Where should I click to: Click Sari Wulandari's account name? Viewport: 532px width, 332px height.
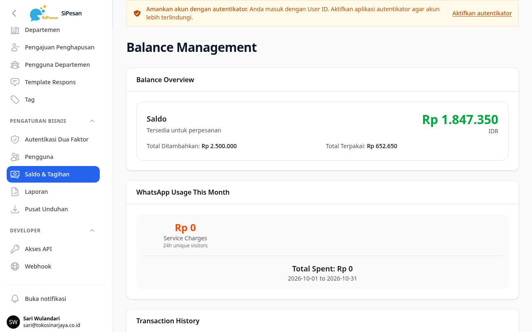point(42,319)
